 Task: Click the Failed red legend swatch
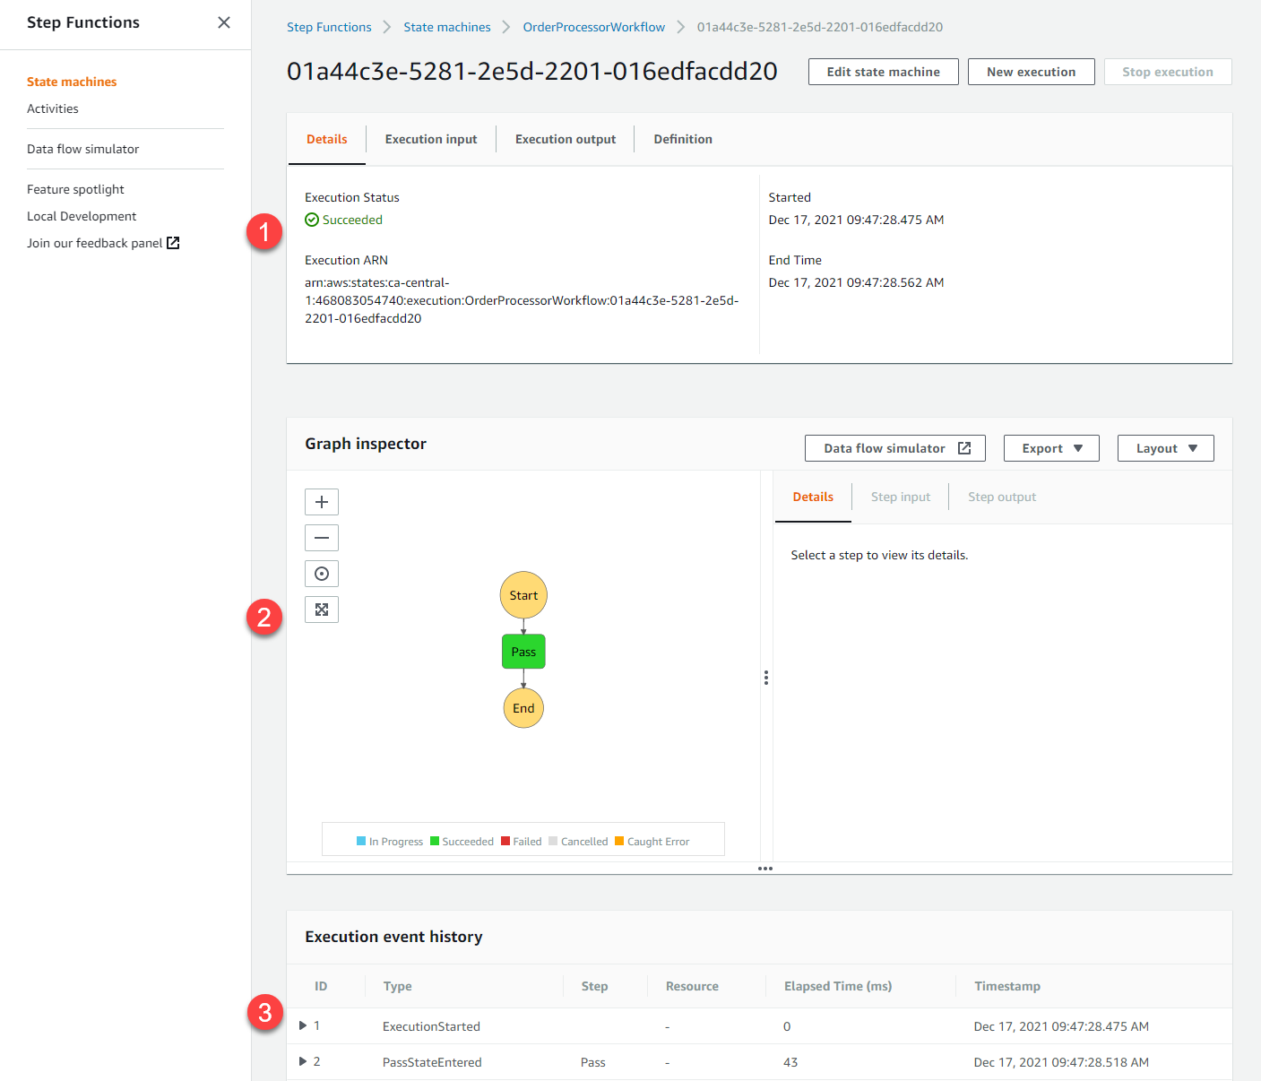pos(505,841)
